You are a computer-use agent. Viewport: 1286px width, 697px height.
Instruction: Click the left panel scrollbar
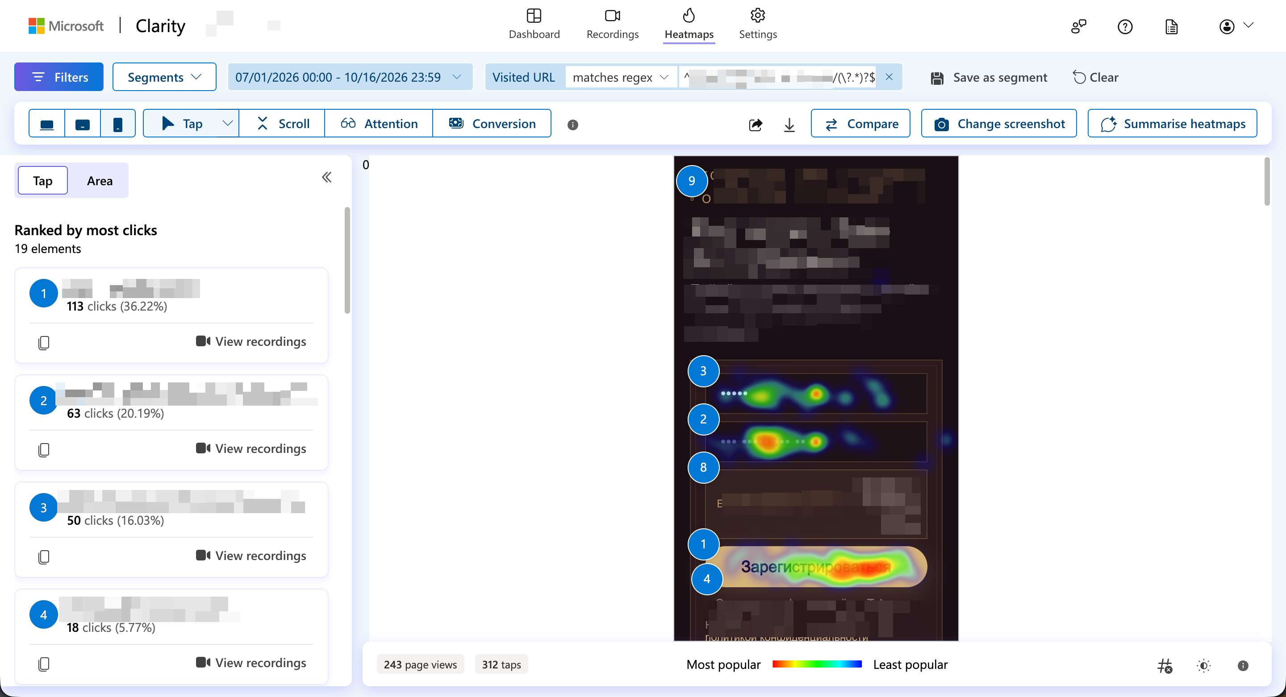(x=347, y=261)
